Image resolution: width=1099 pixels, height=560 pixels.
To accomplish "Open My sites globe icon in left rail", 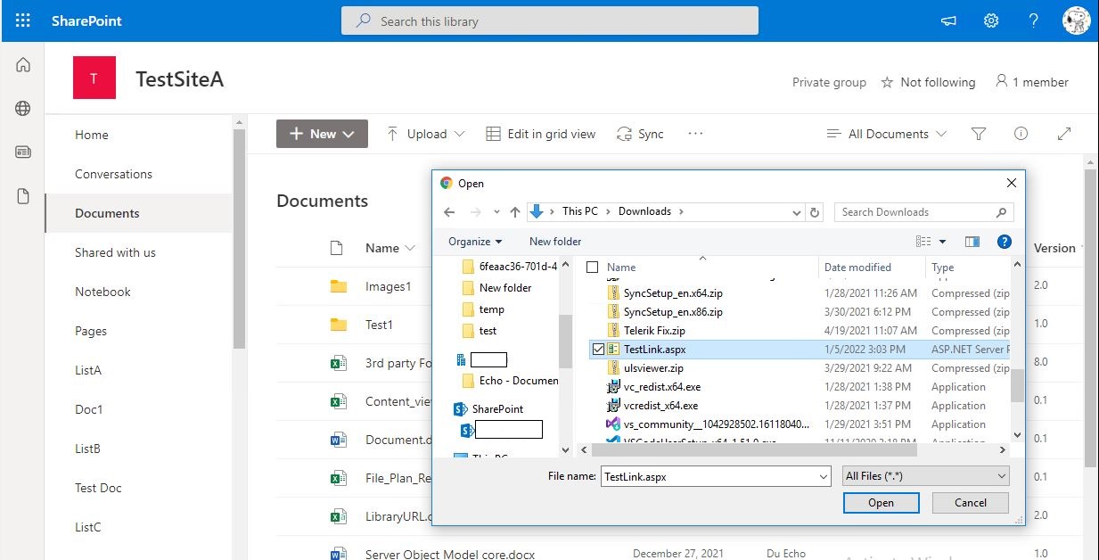I will [x=23, y=109].
